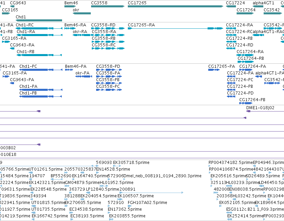Click the CG3165-RA transcript label
Screen dimensions: 284x221
click(14, 38)
